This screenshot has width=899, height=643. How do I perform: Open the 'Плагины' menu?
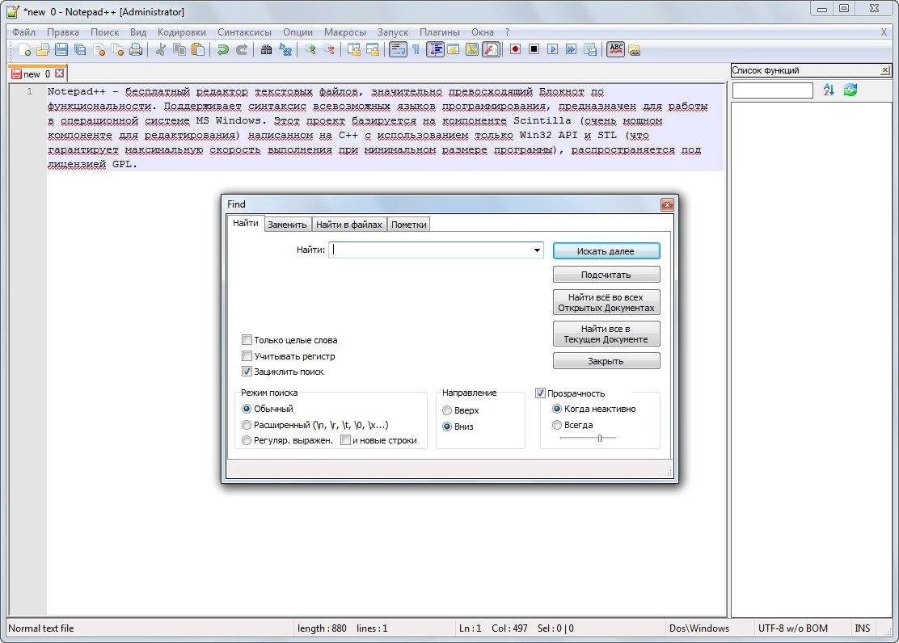coord(440,32)
